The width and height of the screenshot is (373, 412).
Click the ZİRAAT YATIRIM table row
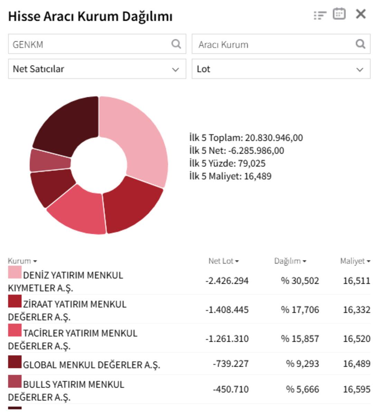[x=138, y=308]
